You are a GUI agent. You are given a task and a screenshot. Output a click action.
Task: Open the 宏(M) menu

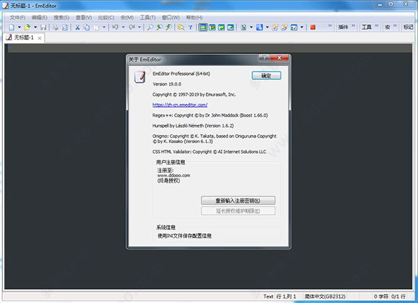click(127, 17)
